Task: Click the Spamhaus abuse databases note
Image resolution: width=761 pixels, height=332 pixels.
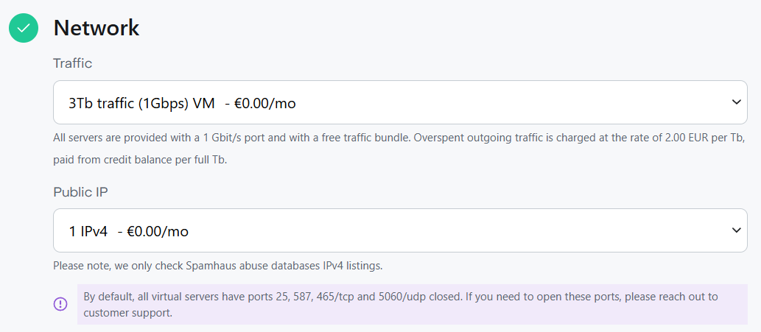Action: [217, 265]
